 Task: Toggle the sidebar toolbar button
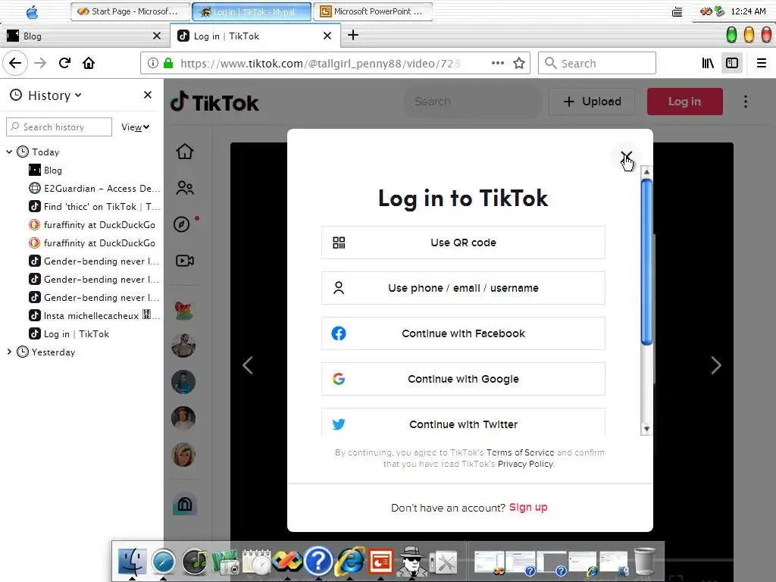pyautogui.click(x=732, y=64)
